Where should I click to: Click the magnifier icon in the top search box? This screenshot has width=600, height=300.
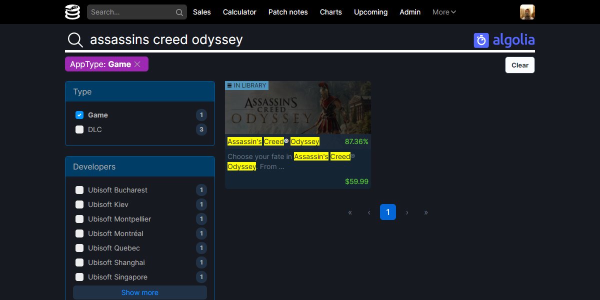click(x=179, y=12)
